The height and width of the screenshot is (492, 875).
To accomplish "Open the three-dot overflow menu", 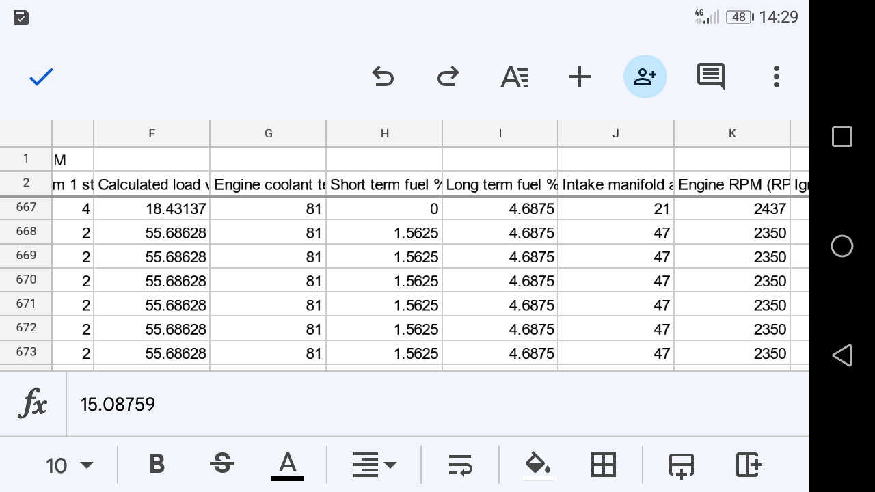I will click(x=776, y=77).
